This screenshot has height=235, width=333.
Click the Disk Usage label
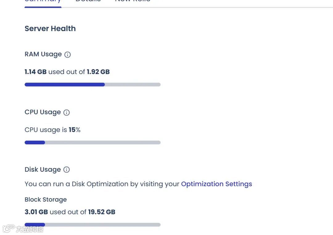click(43, 170)
